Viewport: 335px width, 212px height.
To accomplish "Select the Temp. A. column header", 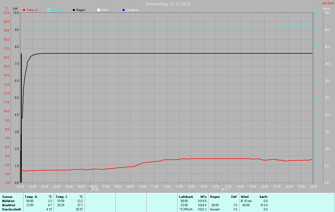I will (31, 197).
